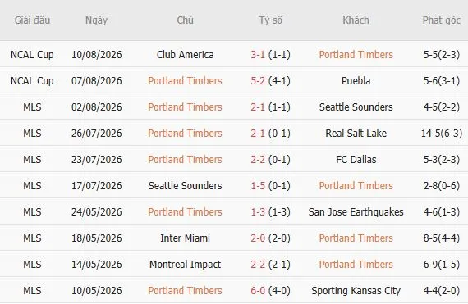Click the 1-5 score at Seattle
The height and width of the screenshot is (304, 468).
tap(258, 185)
